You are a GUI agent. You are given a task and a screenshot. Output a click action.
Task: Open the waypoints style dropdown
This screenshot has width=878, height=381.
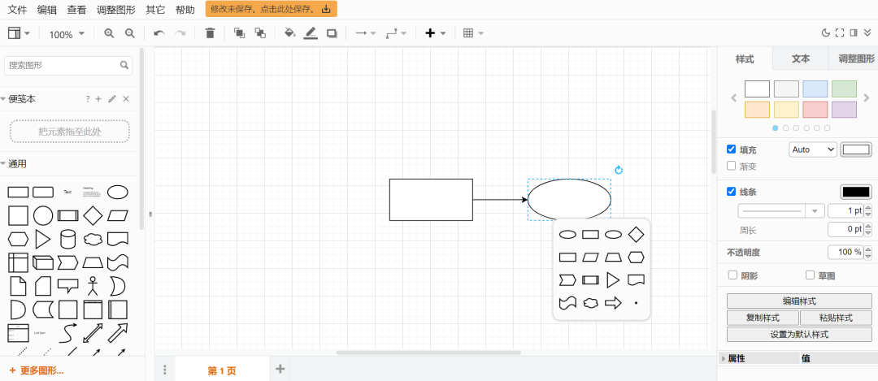[397, 33]
